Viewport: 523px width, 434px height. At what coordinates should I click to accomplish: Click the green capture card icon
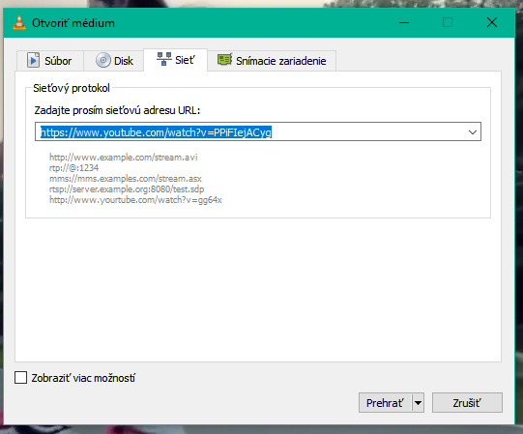pyautogui.click(x=225, y=60)
